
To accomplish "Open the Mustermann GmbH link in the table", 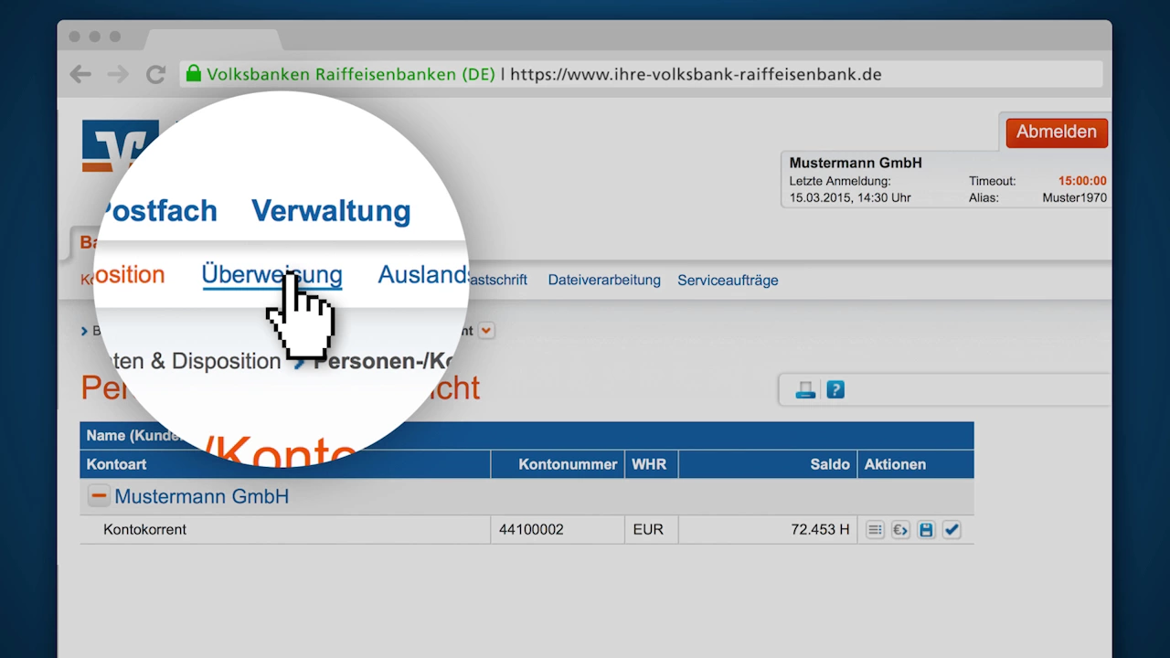I will [x=201, y=496].
